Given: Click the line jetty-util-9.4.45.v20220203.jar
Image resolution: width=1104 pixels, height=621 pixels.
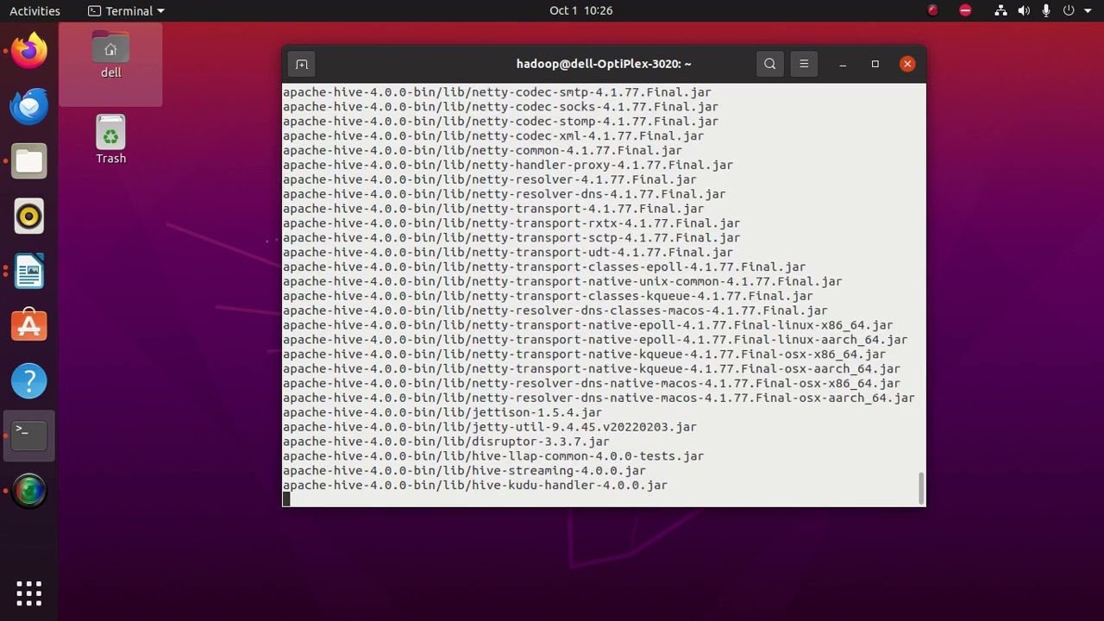Looking at the screenshot, I should click(x=490, y=427).
